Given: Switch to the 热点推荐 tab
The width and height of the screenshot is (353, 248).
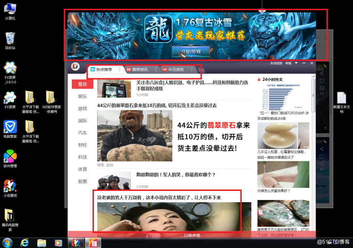Looking at the screenshot, I should click(x=104, y=70).
